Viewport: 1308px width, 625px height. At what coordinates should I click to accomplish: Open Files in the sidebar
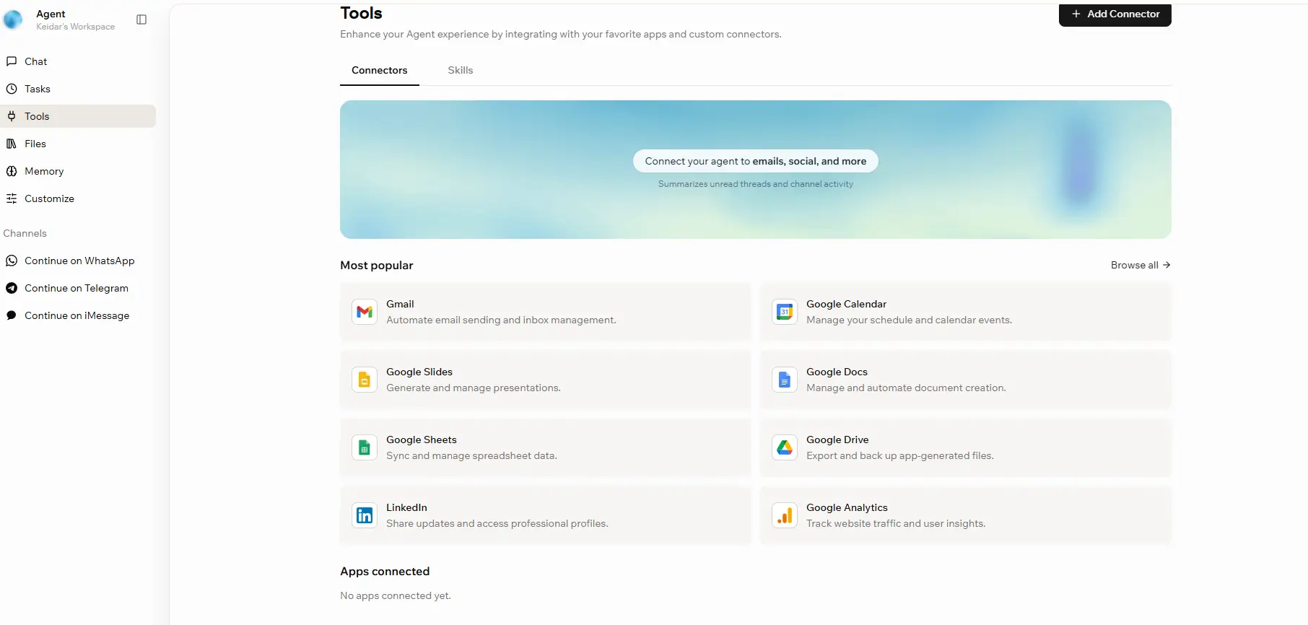(78, 144)
